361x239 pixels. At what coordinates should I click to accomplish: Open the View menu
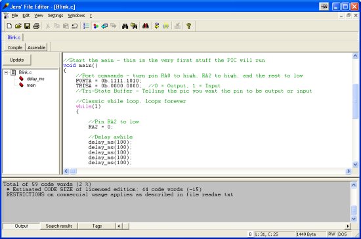tap(39, 15)
